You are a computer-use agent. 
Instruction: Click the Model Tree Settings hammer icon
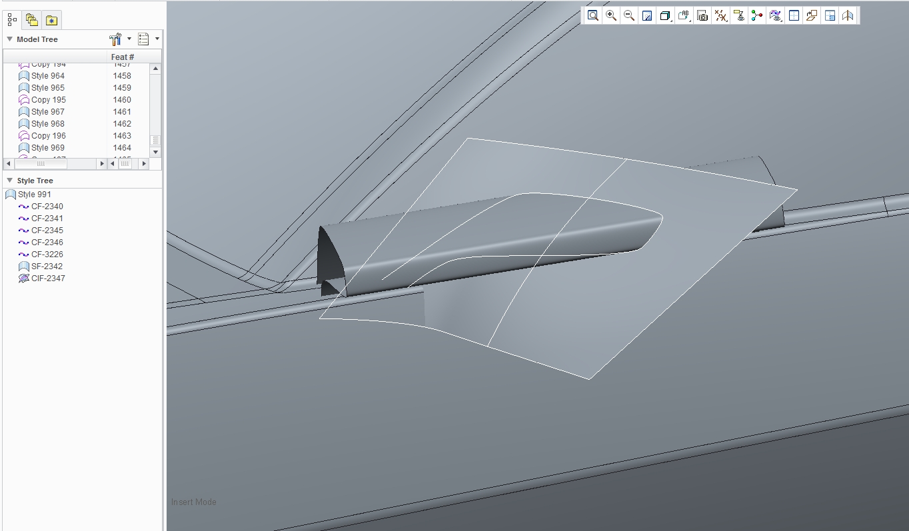(115, 39)
